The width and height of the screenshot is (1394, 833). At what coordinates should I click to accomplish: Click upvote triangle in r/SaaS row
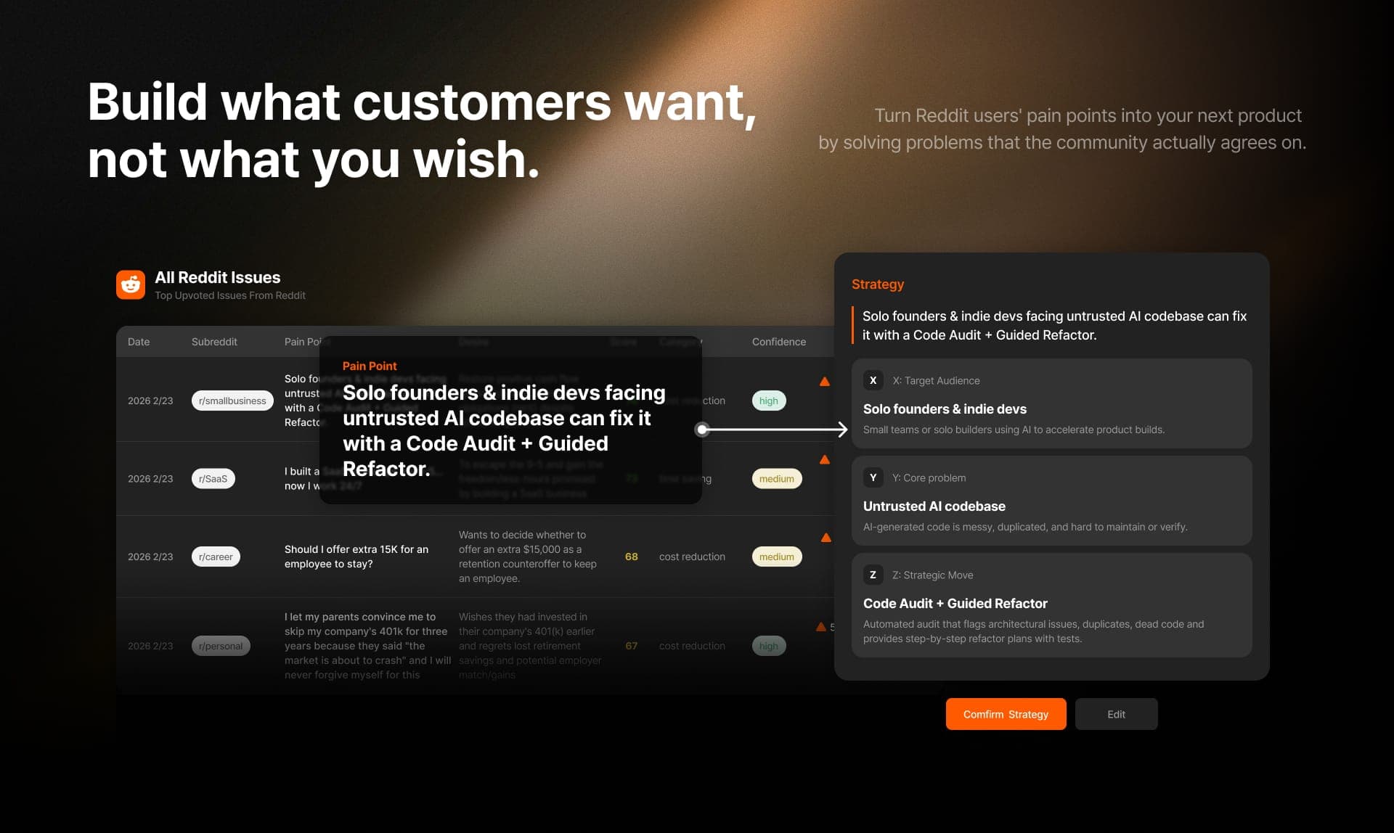click(825, 459)
